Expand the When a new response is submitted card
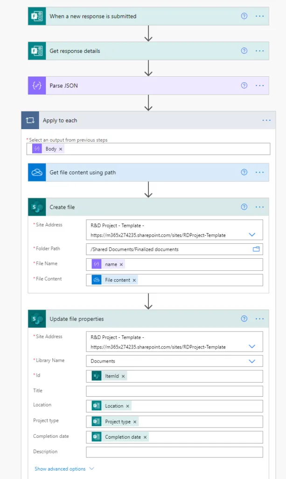 [148, 16]
